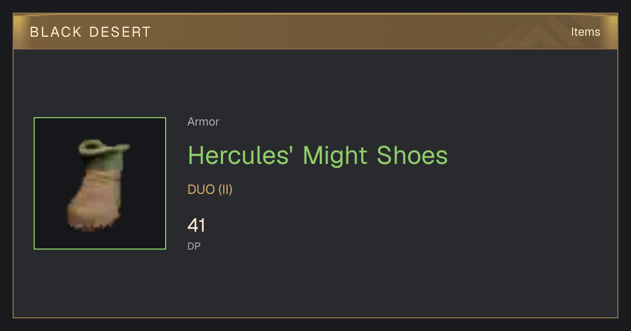The width and height of the screenshot is (631, 331).
Task: Open the Items link in header
Action: tap(585, 32)
